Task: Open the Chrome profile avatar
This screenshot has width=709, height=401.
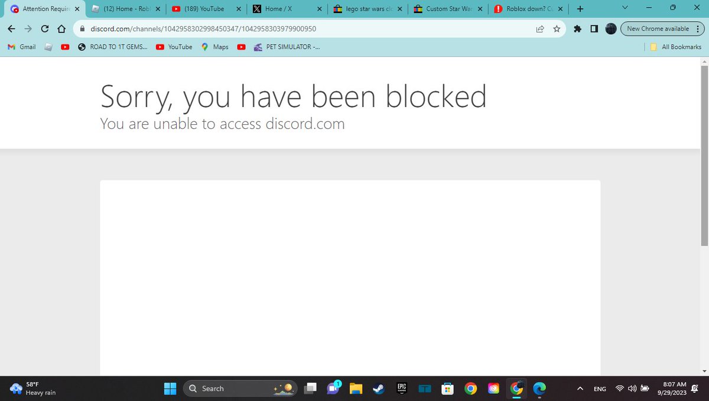Action: [x=611, y=28]
